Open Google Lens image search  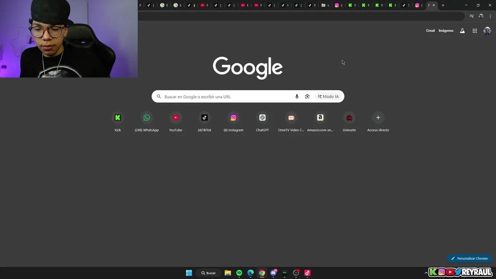coord(307,96)
